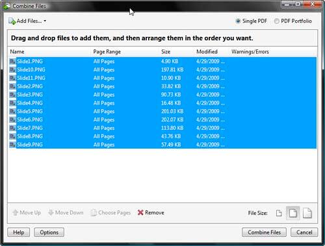Sort by the Page Range column header
Viewport: 325px width, 246px height.
click(107, 52)
